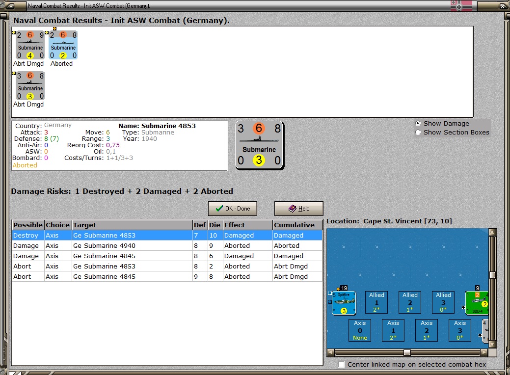Click map horizontal scrollbar left arrow

[331, 352]
